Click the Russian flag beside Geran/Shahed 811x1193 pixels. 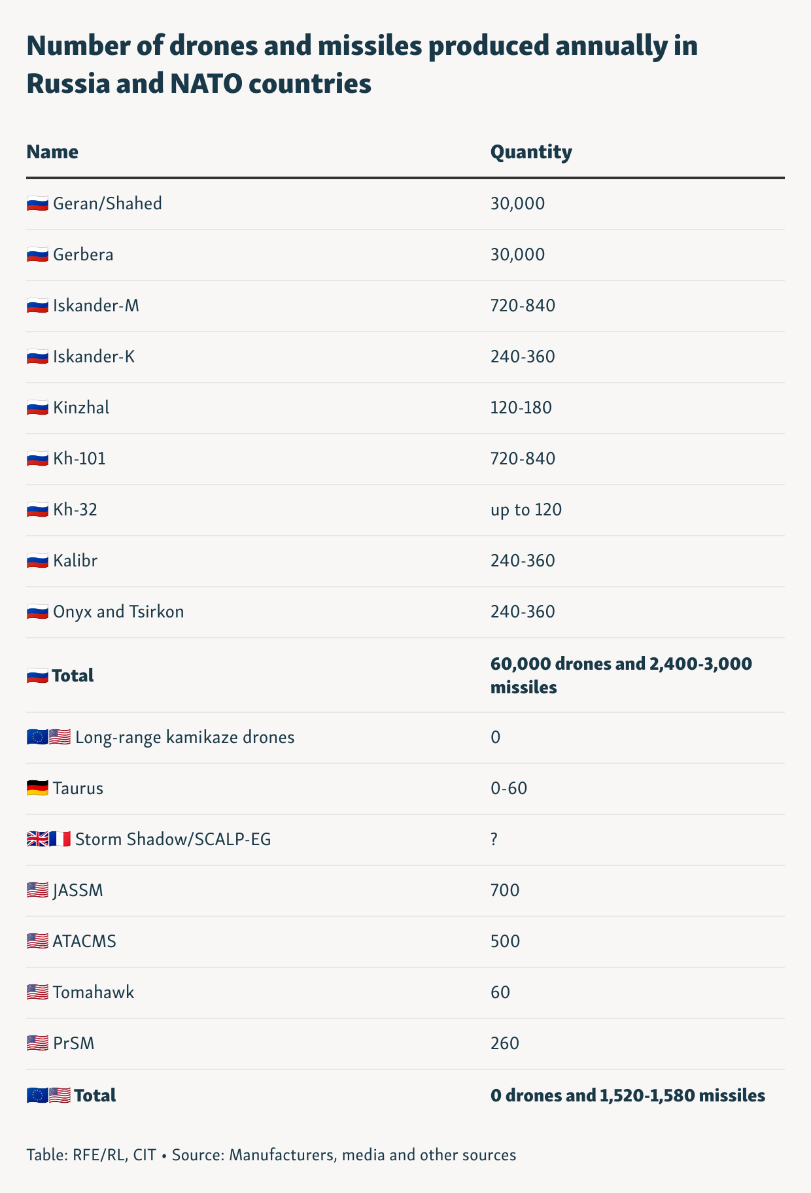point(37,204)
